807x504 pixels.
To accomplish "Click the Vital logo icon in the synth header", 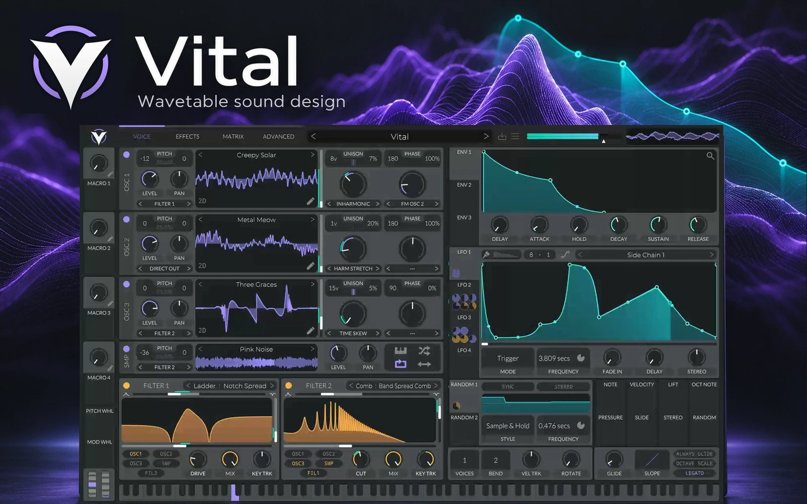I will point(99,137).
